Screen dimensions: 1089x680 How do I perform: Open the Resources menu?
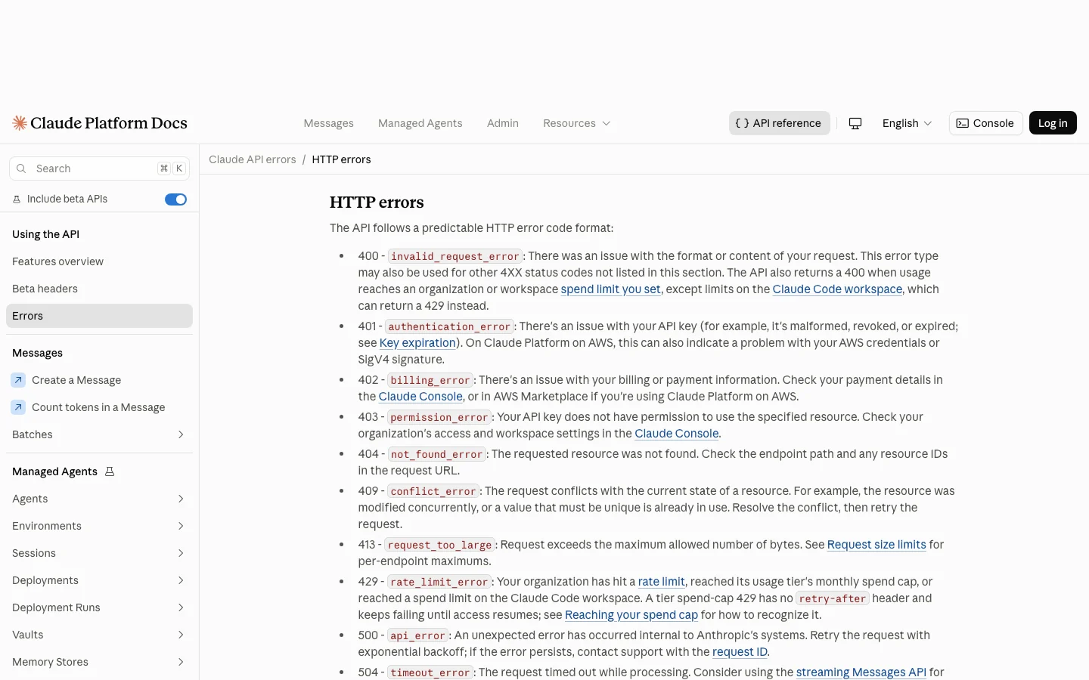576,123
